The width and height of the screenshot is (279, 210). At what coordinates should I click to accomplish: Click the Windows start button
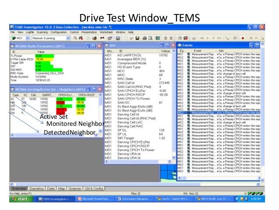pos(21,199)
